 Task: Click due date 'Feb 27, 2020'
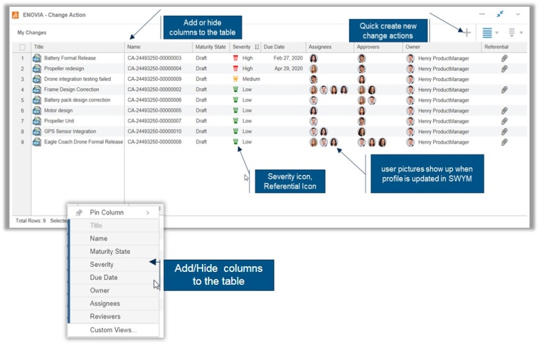pos(288,58)
